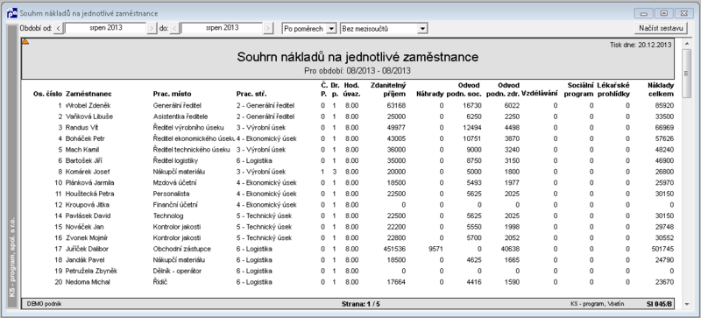Click 'Náhrady' column header
This screenshot has height=318, width=701.
click(429, 94)
